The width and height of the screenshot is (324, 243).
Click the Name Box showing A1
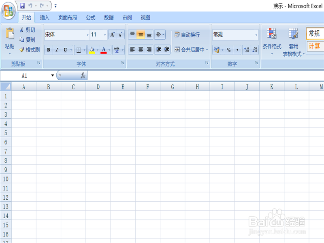click(x=24, y=76)
